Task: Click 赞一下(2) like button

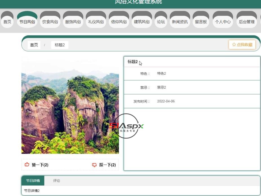Action: tap(37, 165)
